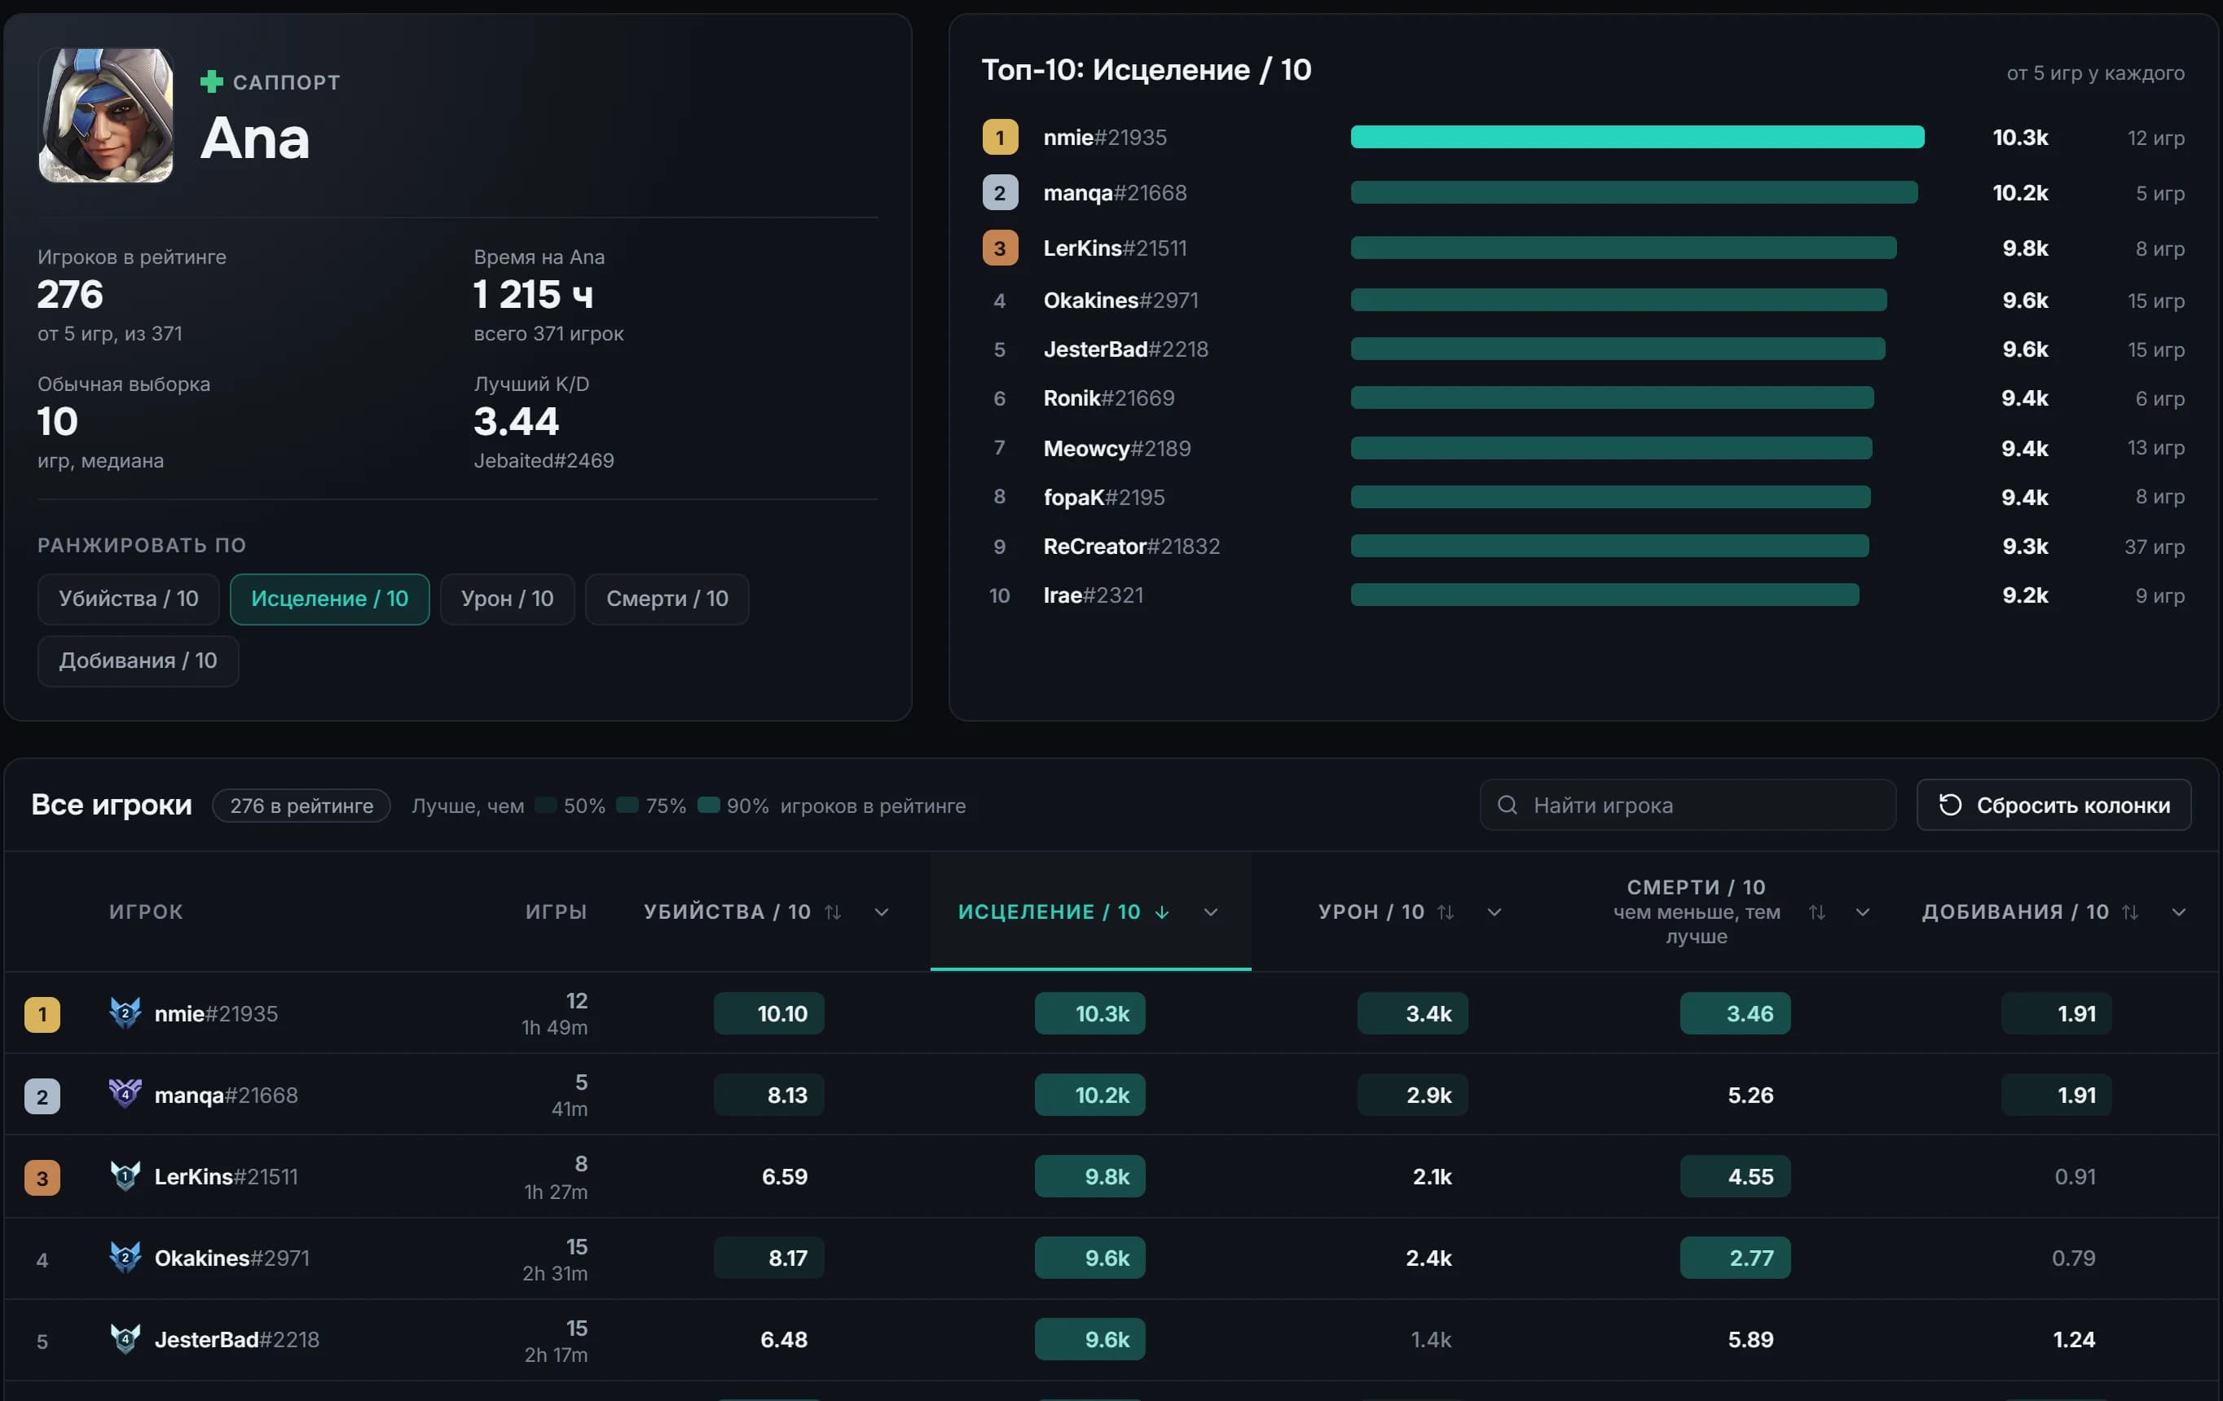
Task: Click the green support role cross icon
Action: click(x=211, y=82)
